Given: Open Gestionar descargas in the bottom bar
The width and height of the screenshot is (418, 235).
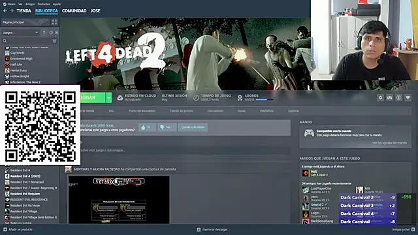Looking at the screenshot, I should pyautogui.click(x=212, y=229).
